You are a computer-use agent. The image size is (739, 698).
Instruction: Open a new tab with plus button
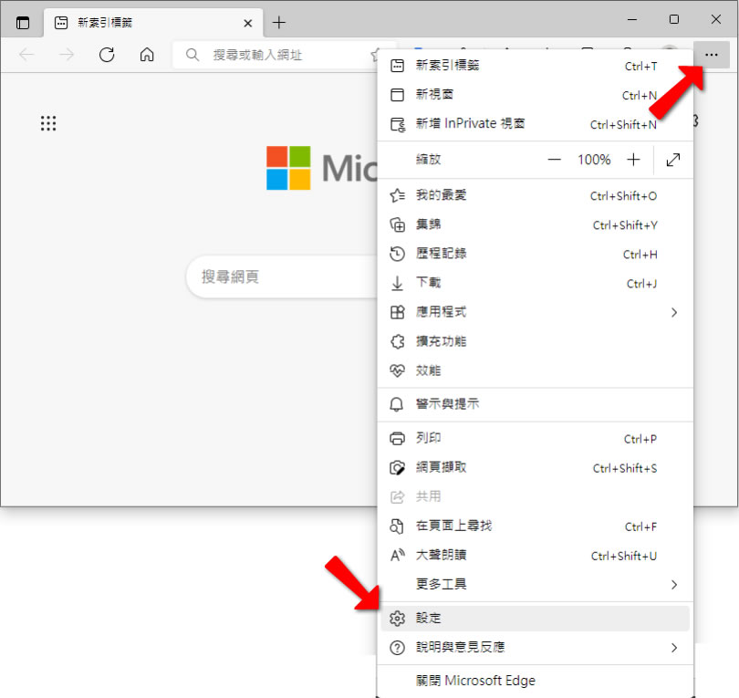tap(279, 22)
